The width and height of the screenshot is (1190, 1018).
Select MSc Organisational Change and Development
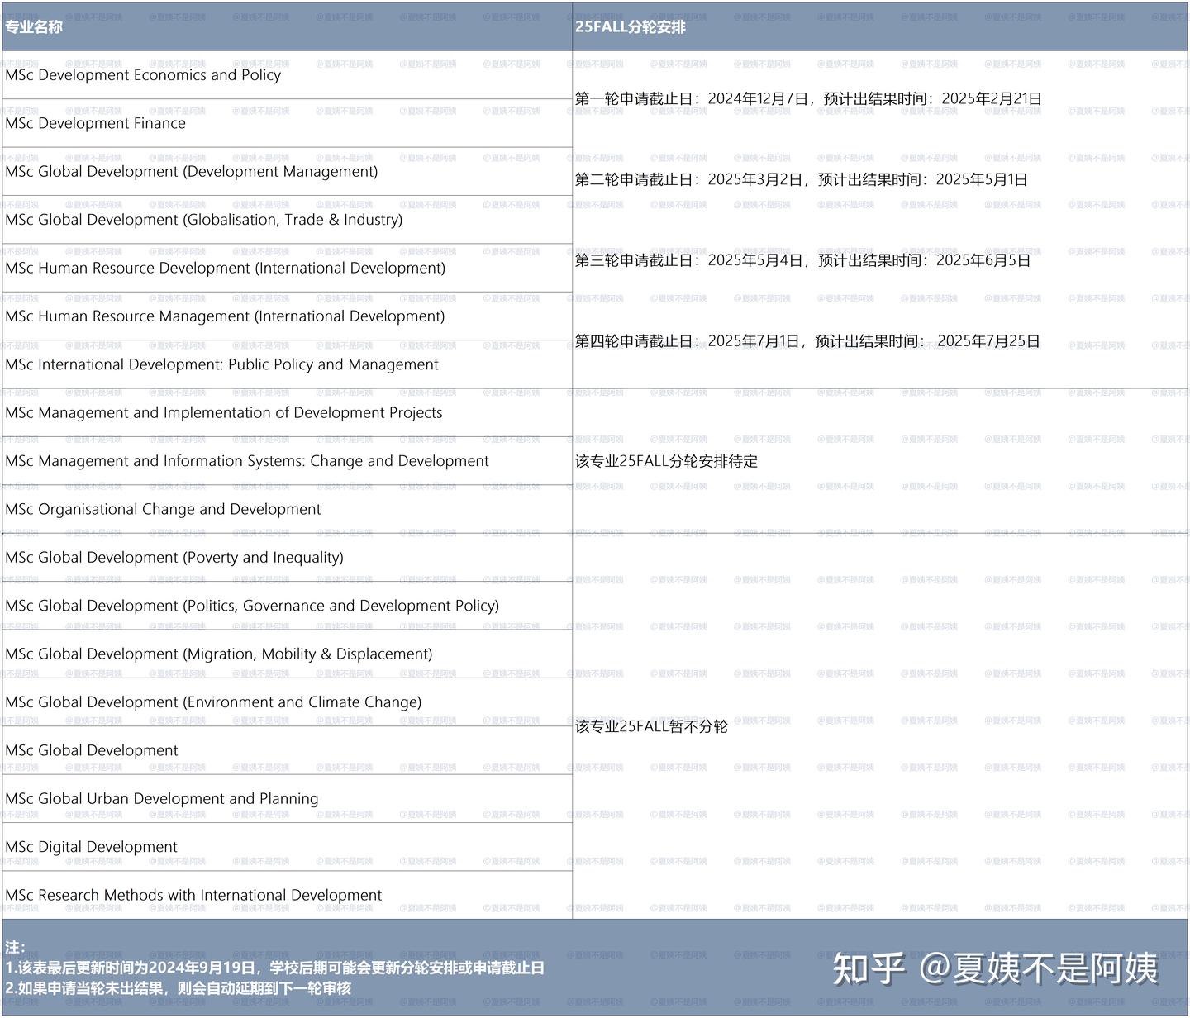pyautogui.click(x=162, y=509)
